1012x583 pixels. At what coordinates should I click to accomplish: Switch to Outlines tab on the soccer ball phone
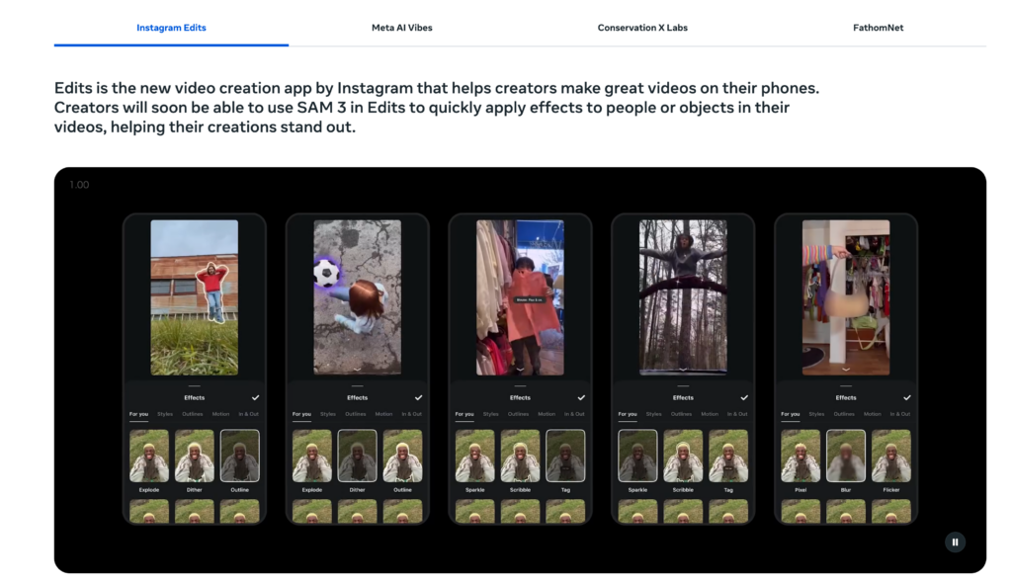point(356,414)
